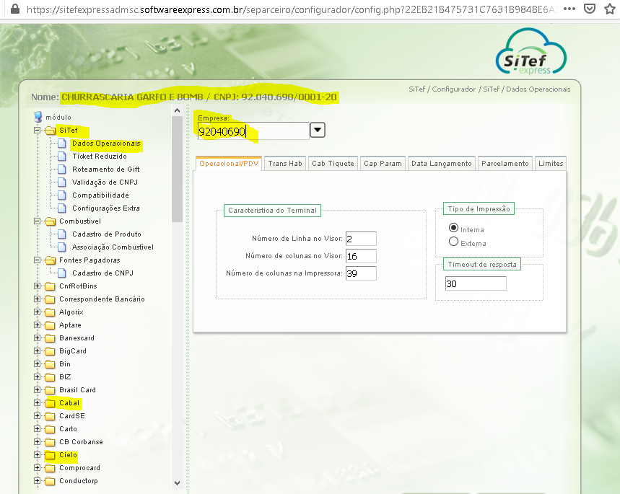
Task: Click the Número de Linha no Visor field
Action: point(361,239)
